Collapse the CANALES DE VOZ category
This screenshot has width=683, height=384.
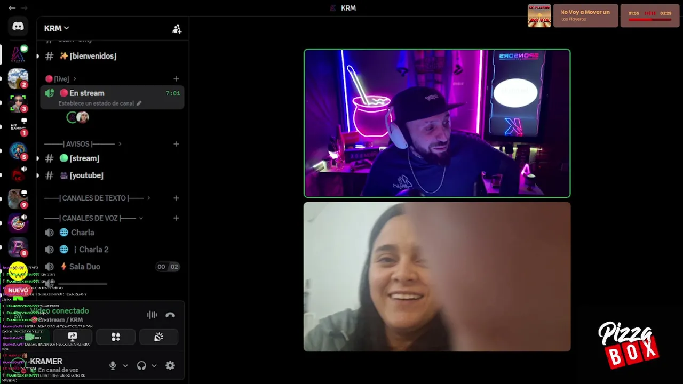[93, 218]
